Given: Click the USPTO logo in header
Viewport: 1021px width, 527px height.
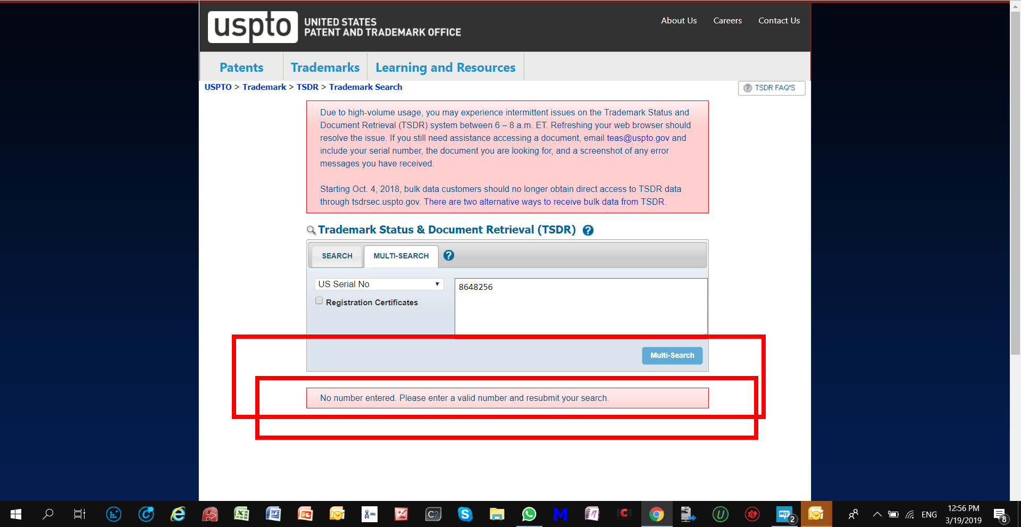Looking at the screenshot, I should 253,27.
